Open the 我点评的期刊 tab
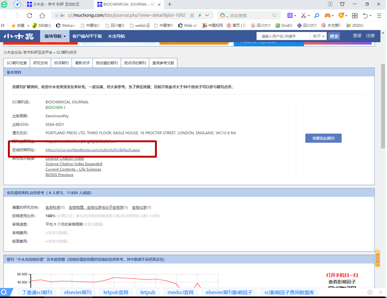The width and height of the screenshot is (387, 298). (135, 63)
